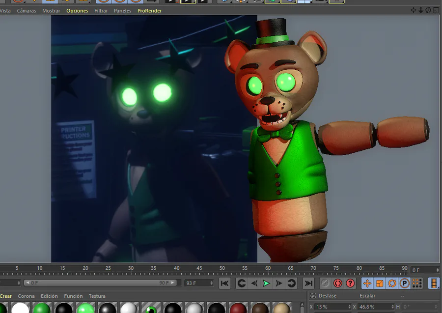Screen dimensions: 442x313
Task: Click the grip handle beside Desfase
Action: pos(313,296)
